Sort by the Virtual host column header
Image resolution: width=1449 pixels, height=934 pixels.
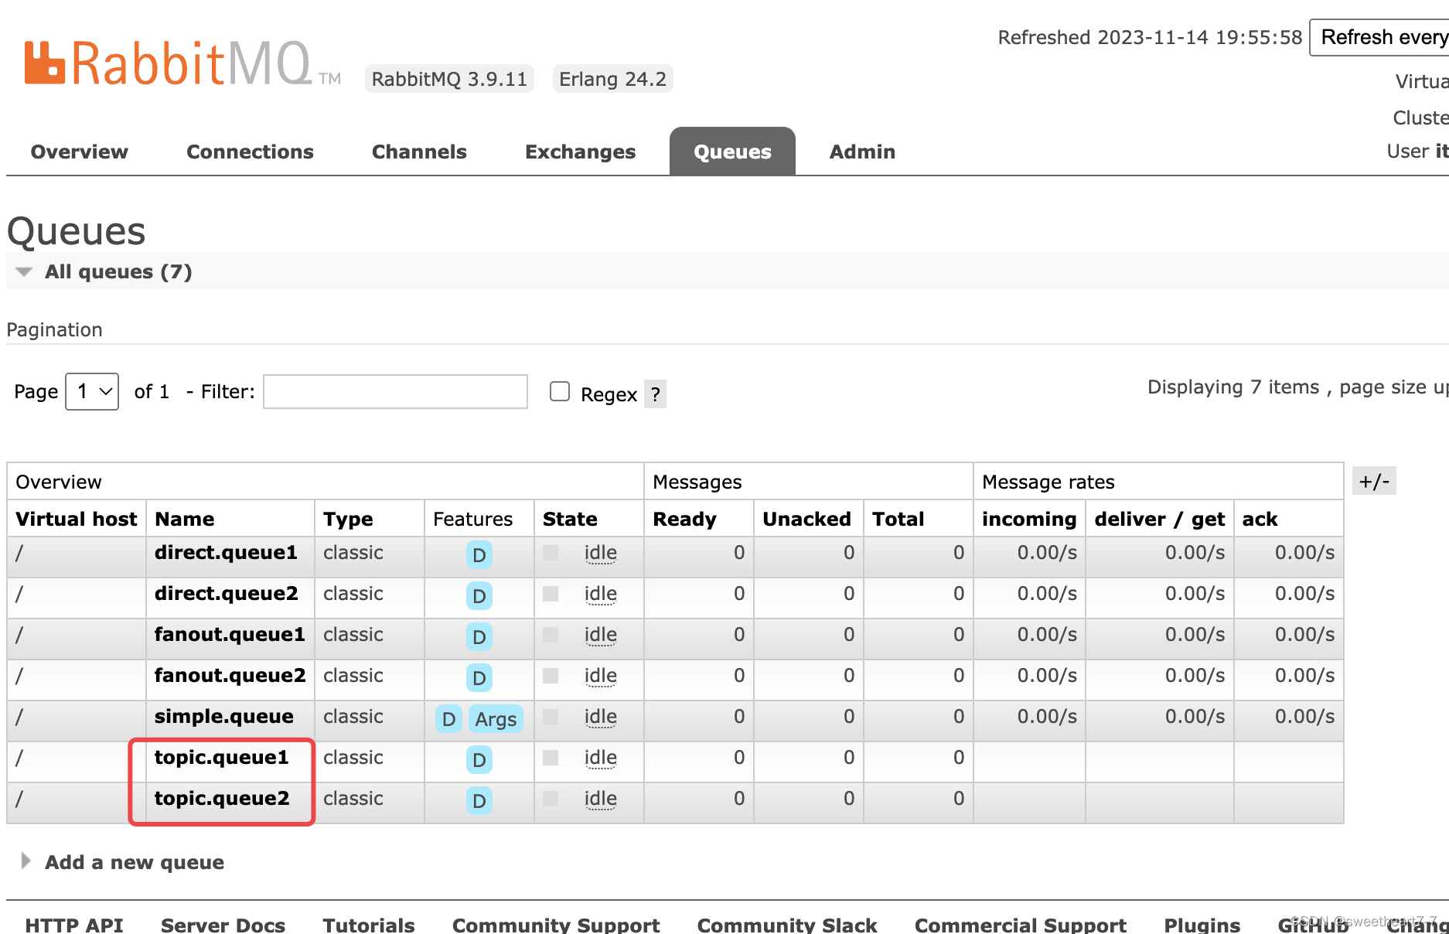pyautogui.click(x=76, y=519)
